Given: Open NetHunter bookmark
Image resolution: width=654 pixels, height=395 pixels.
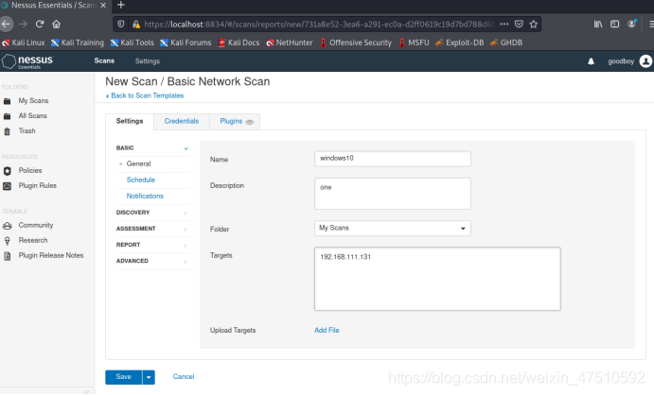Looking at the screenshot, I should [x=290, y=43].
